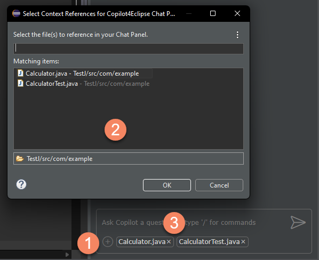Select CalculatorTest.java in the matching items
Image resolution: width=319 pixels, height=260 pixels.
coord(83,84)
